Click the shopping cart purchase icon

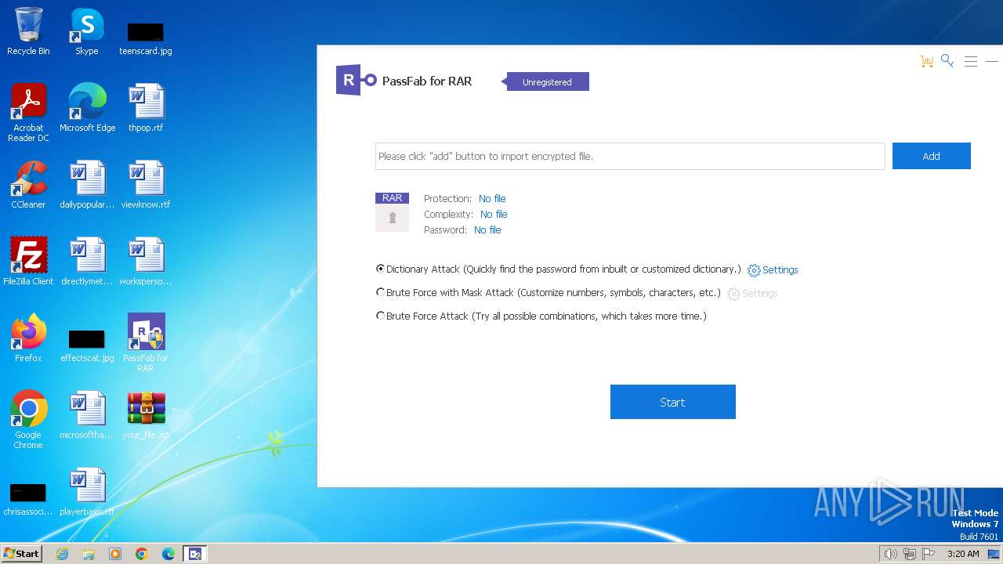click(x=927, y=61)
